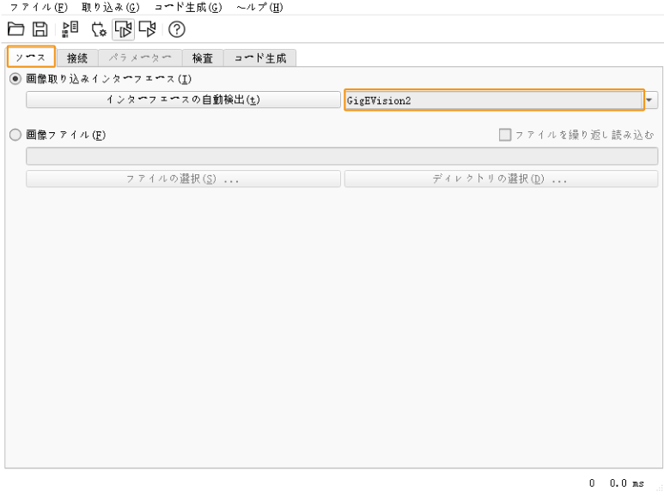
Task: Open file using the folder icon
Action: (x=15, y=29)
